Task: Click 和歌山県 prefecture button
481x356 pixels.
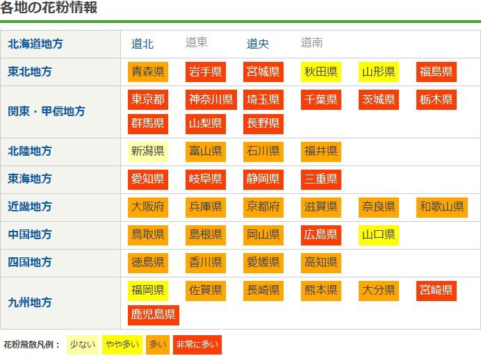Action: coord(442,207)
